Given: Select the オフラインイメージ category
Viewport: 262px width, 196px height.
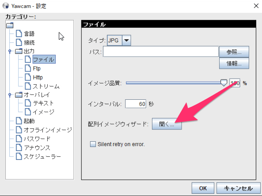Looking at the screenshot, I should pos(48,130).
